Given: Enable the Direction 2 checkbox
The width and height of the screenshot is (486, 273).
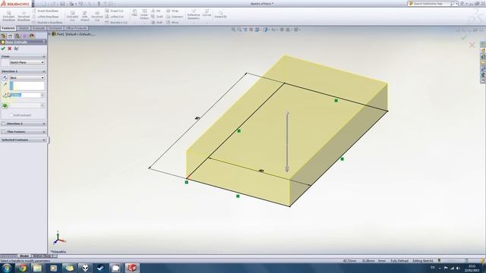Looking at the screenshot, I should coord(4,124).
